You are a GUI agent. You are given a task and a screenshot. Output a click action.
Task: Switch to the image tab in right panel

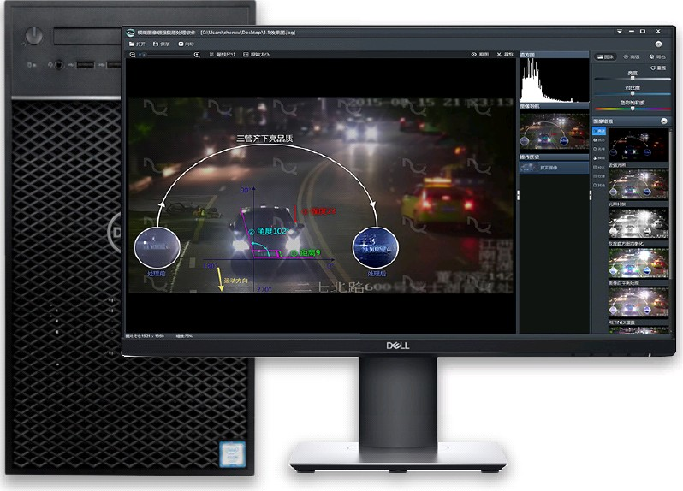pyautogui.click(x=604, y=56)
